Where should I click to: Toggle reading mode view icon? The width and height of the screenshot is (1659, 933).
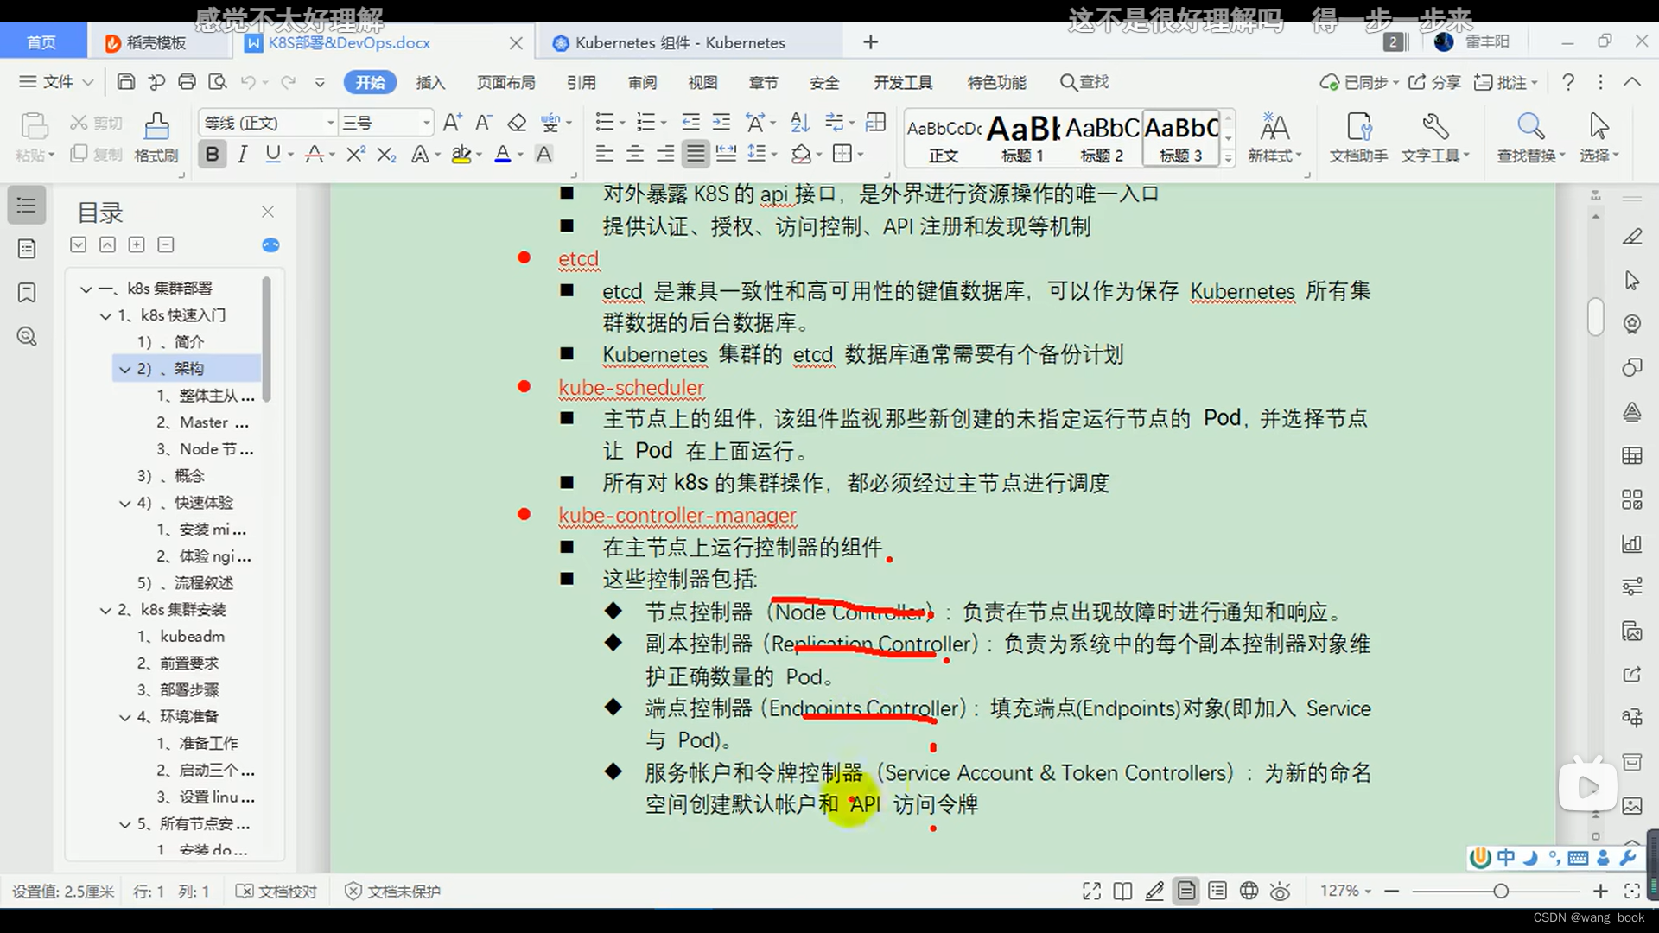(x=1122, y=892)
